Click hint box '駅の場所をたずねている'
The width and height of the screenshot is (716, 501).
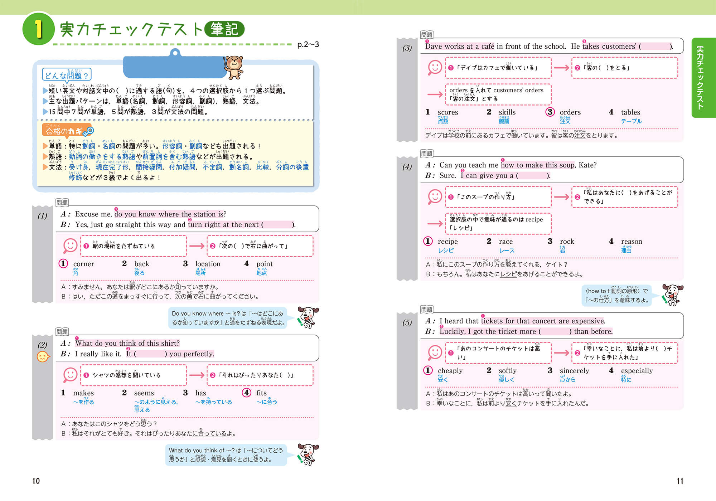coord(134,246)
